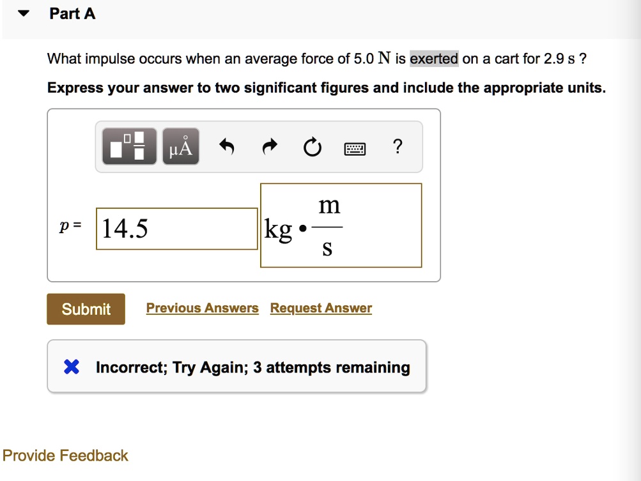
Task: Click the undo arrow in the equation toolbar
Action: pos(227,146)
